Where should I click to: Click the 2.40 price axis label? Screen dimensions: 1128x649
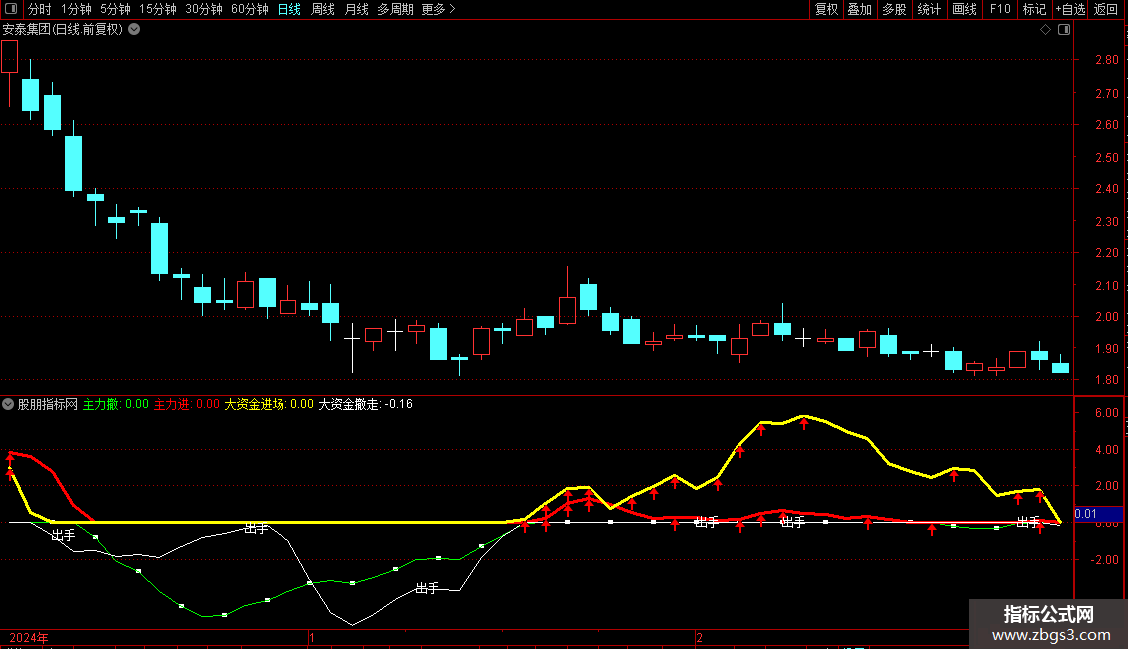tap(1106, 189)
